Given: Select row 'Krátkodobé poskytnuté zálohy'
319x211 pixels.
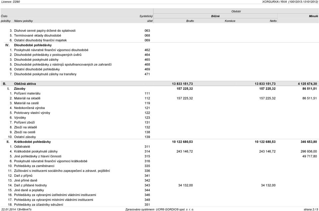Looking at the screenshot, I should [159, 152].
